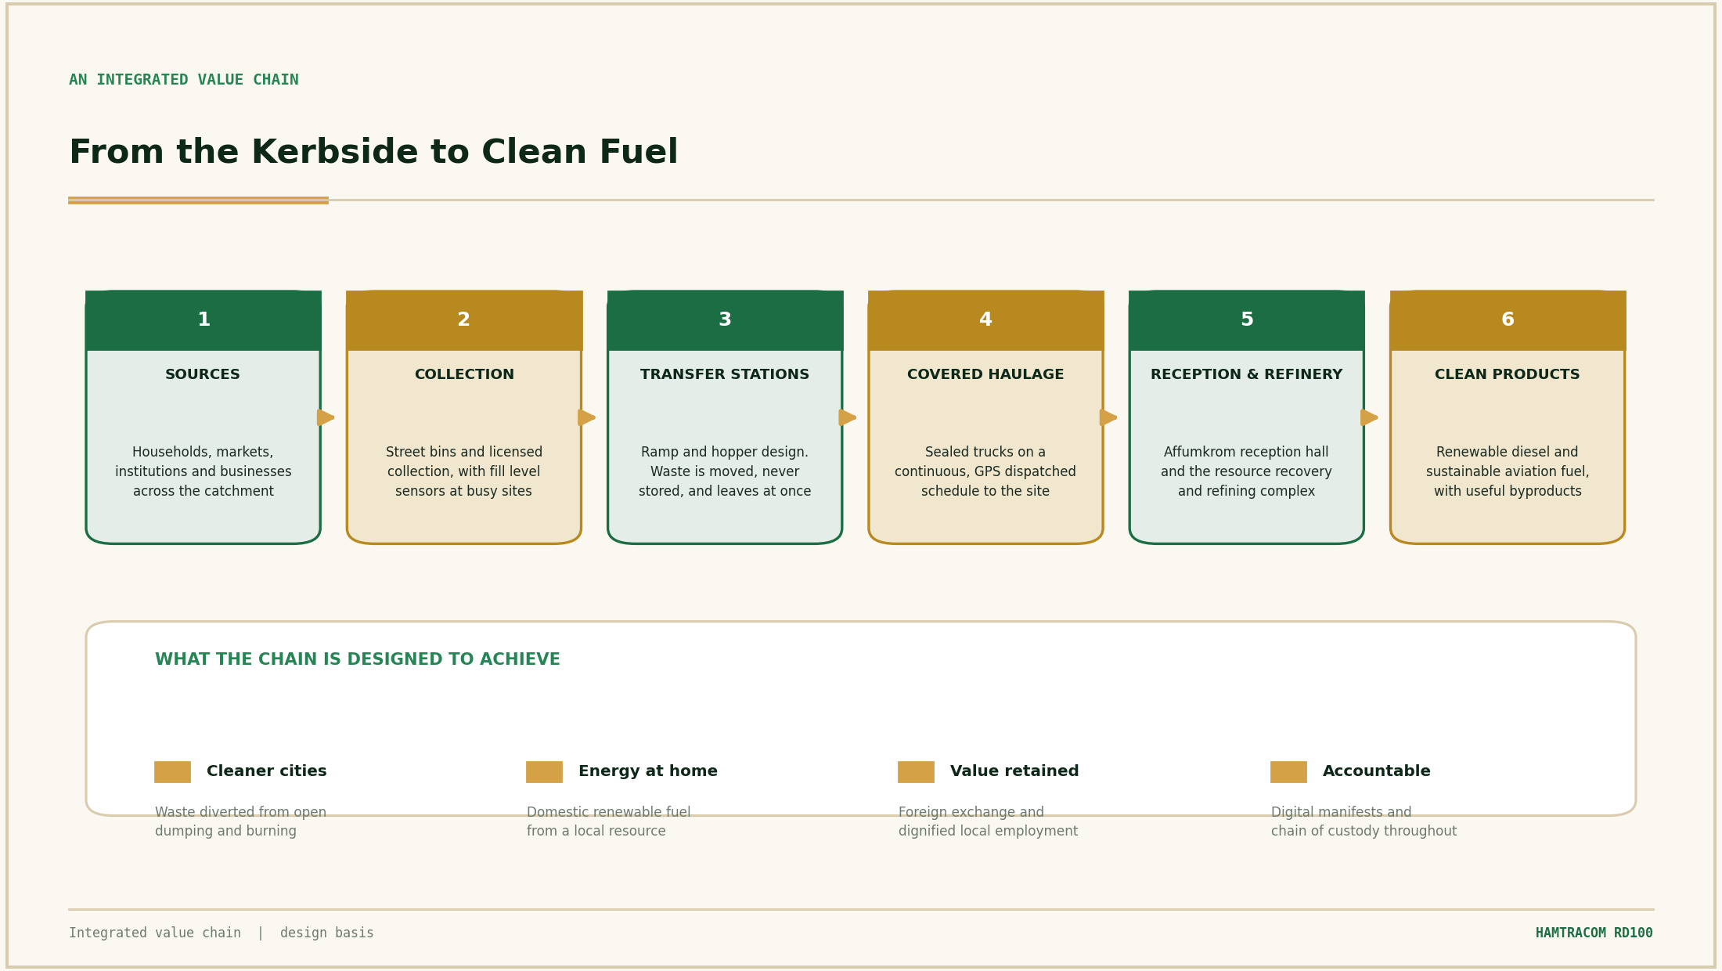This screenshot has height=971, width=1722.
Task: Click 'Digital manifests and chain of custody' text
Action: tap(1364, 822)
